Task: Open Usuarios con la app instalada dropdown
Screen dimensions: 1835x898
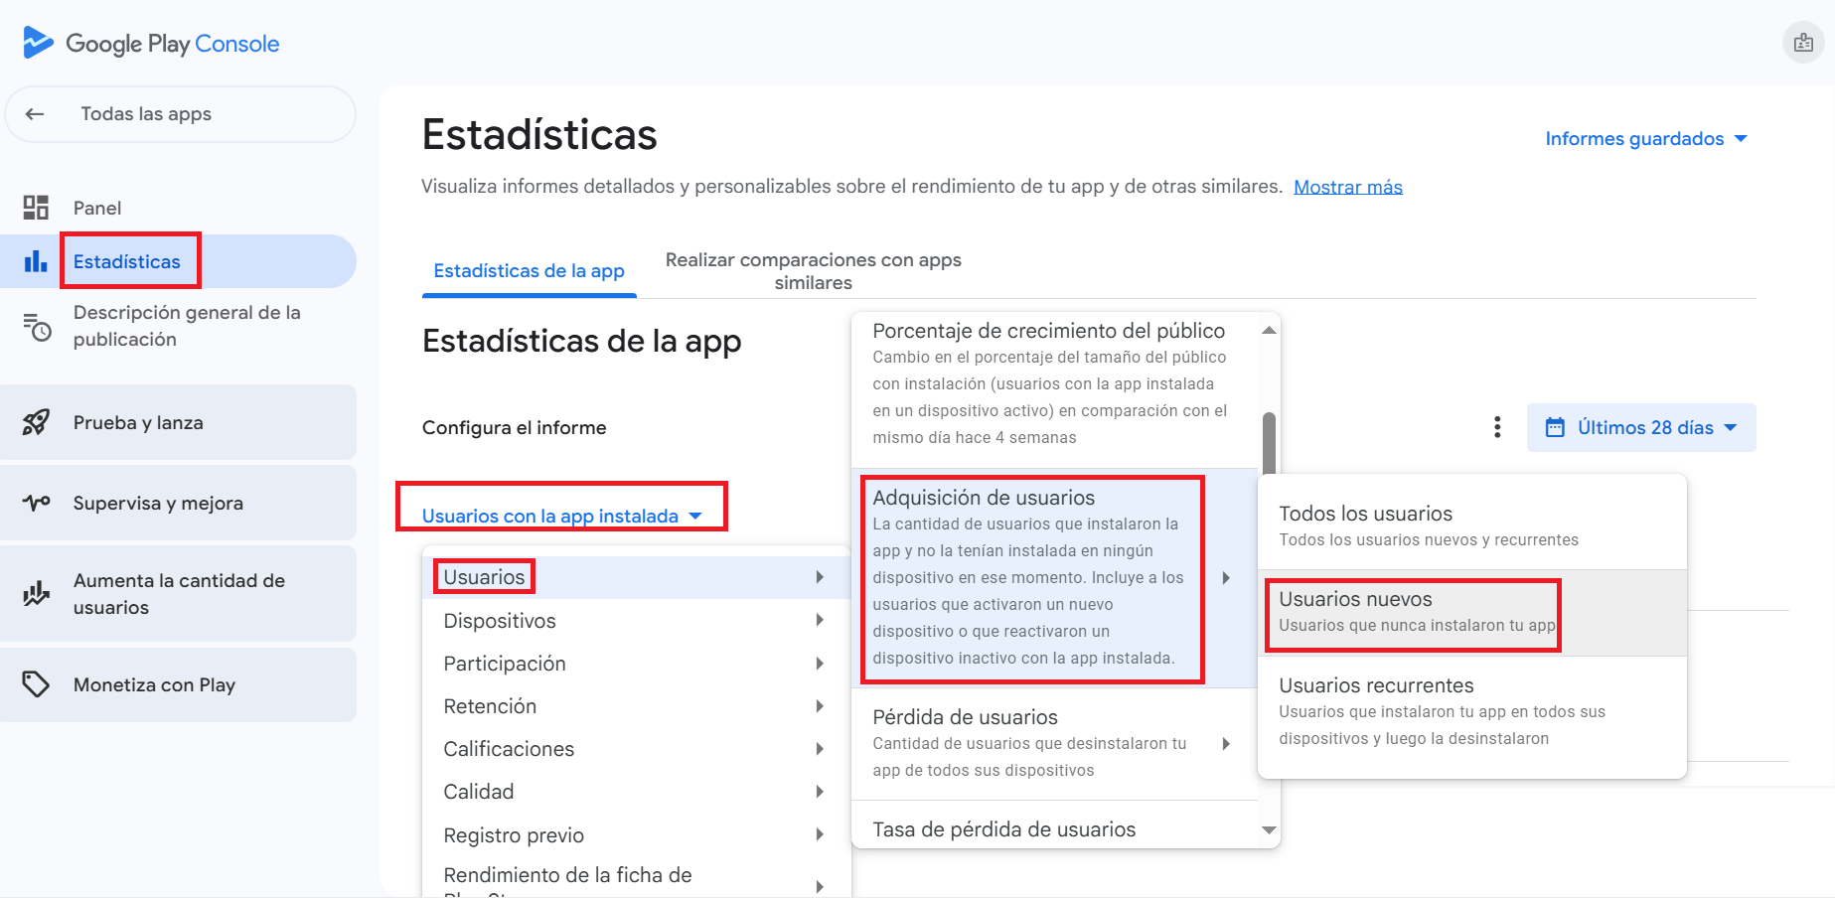Action: [x=561, y=516]
